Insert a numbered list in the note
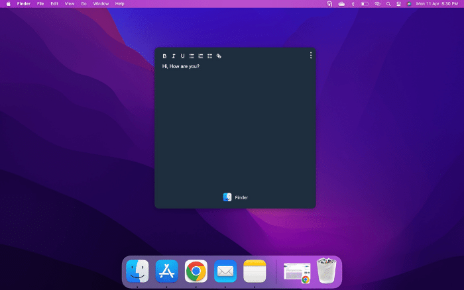The height and width of the screenshot is (290, 464). (201, 56)
